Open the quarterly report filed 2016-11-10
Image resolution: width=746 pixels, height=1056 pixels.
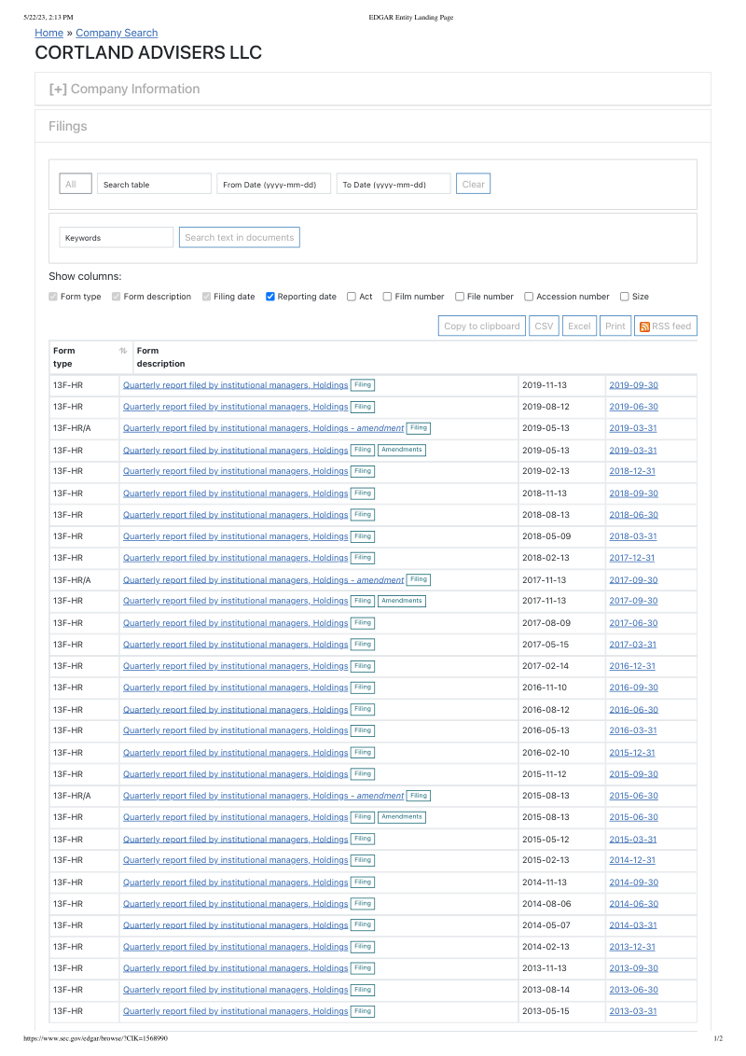(236, 688)
